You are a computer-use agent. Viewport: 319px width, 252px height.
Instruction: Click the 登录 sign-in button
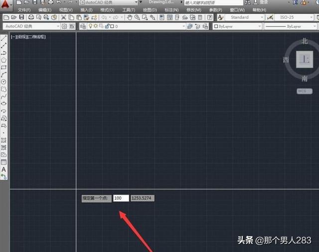pos(264,2)
